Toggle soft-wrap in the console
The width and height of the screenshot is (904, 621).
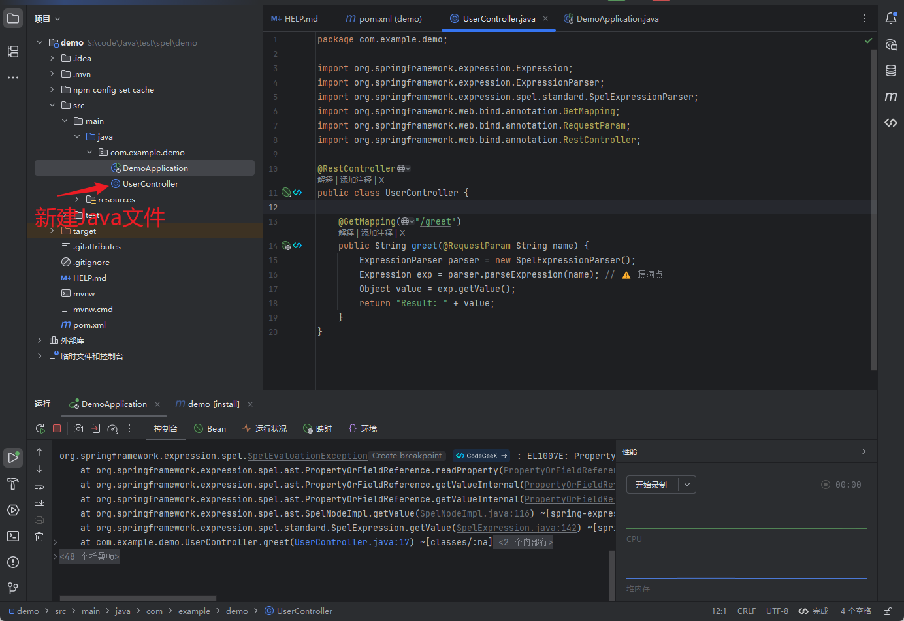point(39,486)
